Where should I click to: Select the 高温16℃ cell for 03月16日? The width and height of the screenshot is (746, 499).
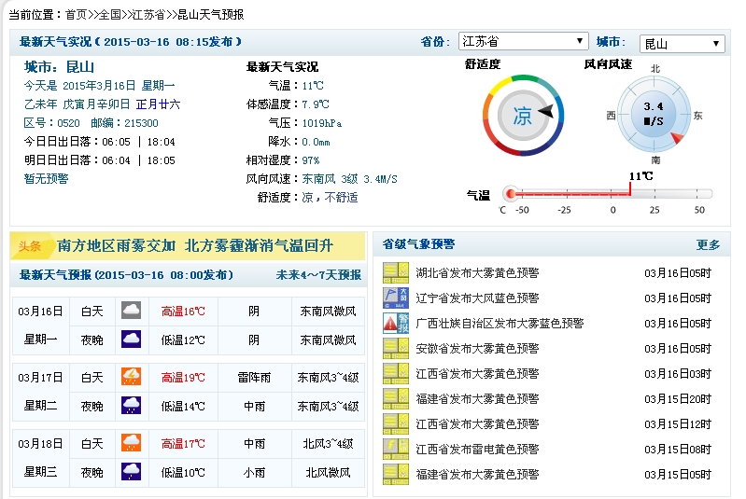(183, 312)
